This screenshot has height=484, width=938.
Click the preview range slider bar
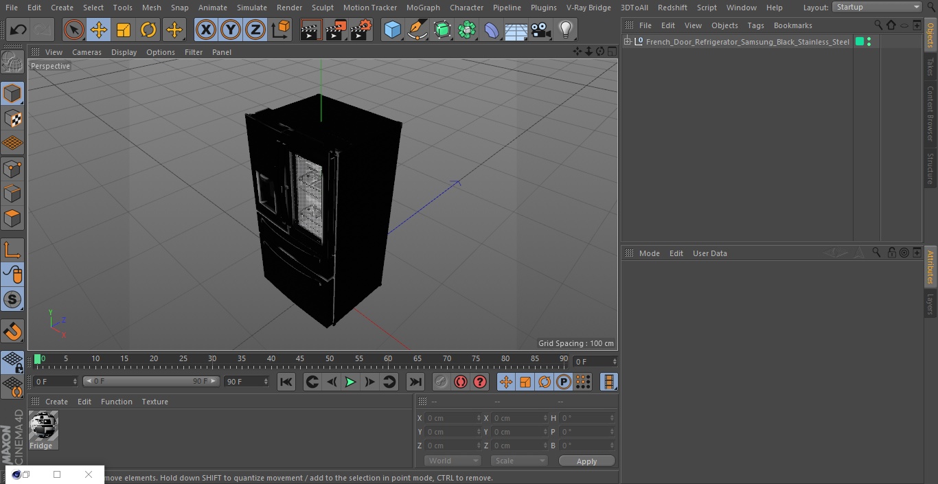pyautogui.click(x=150, y=381)
